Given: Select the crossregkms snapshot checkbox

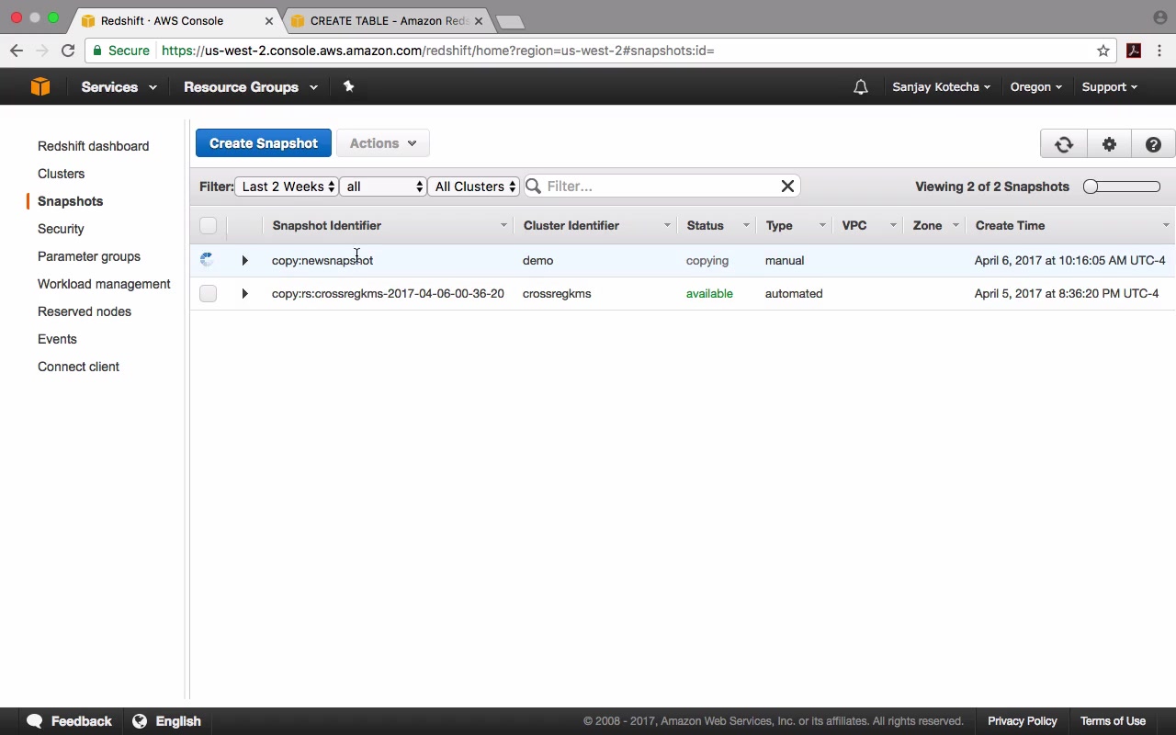Looking at the screenshot, I should (209, 294).
